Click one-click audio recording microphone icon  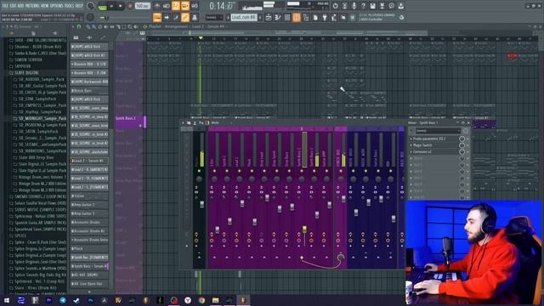click(354, 6)
